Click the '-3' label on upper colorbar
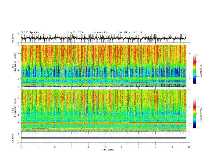213x165 pixels. [198, 54]
